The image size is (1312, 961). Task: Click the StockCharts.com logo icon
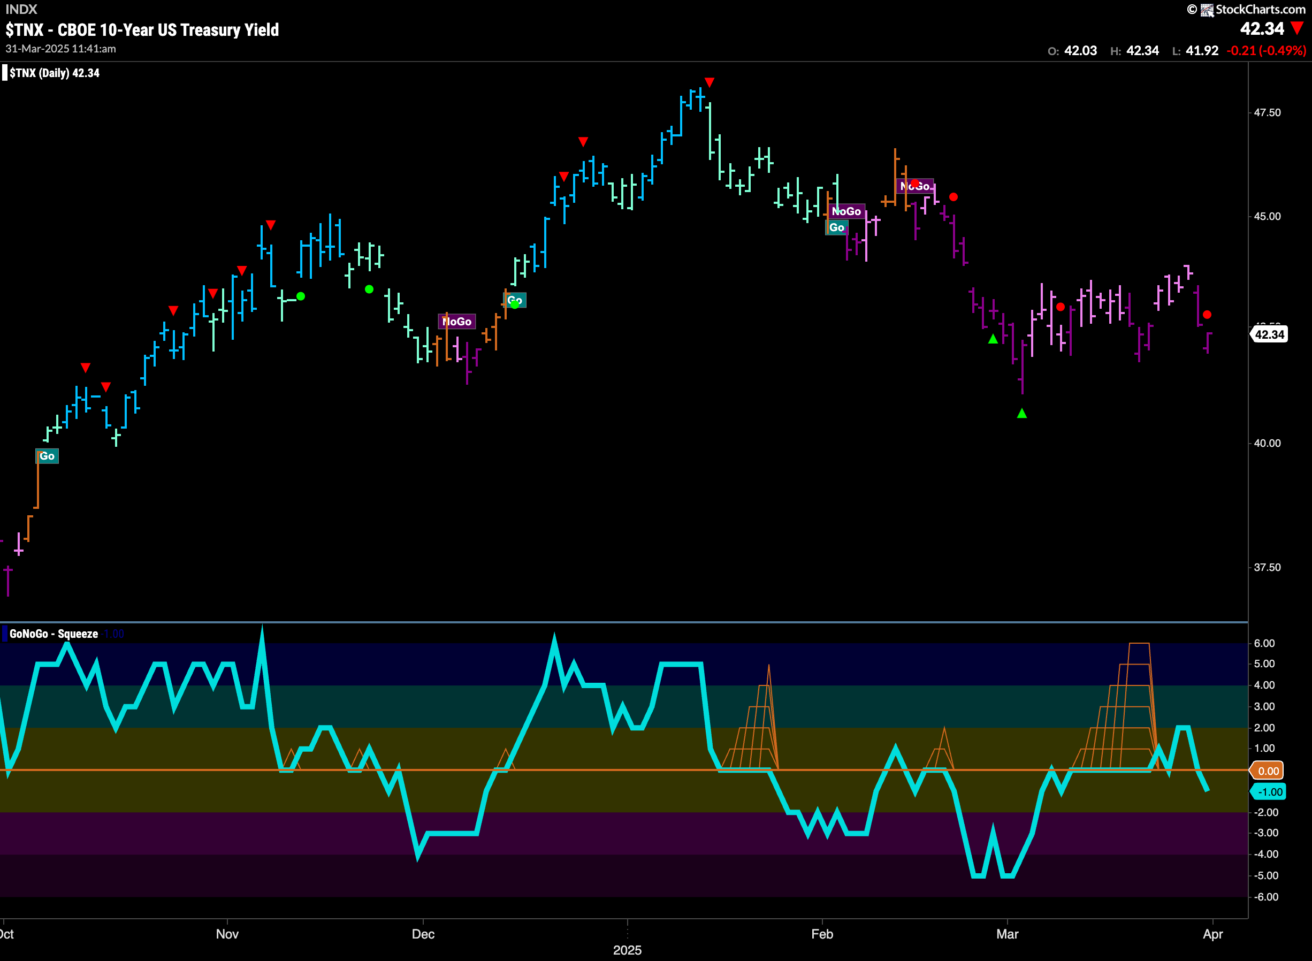pyautogui.click(x=1207, y=10)
